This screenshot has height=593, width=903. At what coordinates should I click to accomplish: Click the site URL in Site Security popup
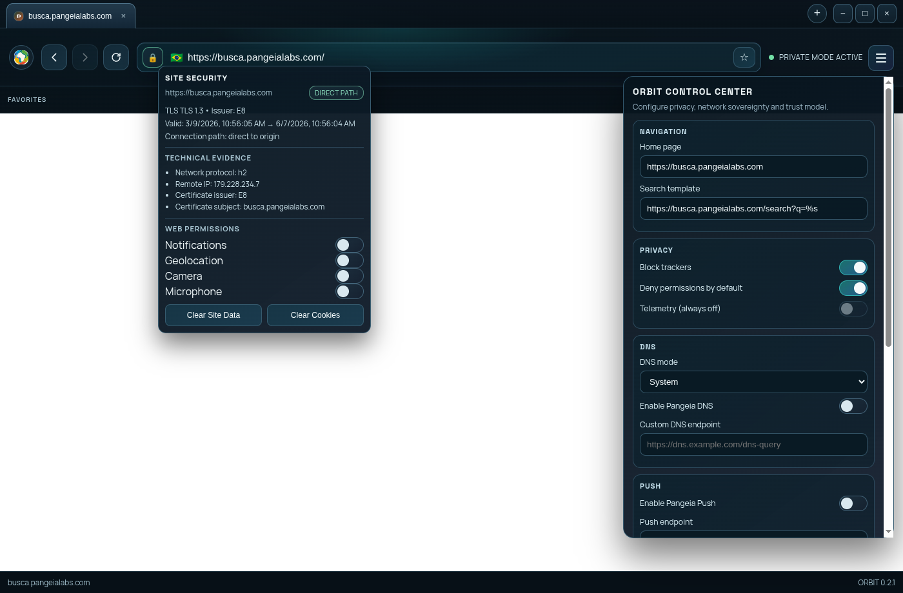[219, 93]
